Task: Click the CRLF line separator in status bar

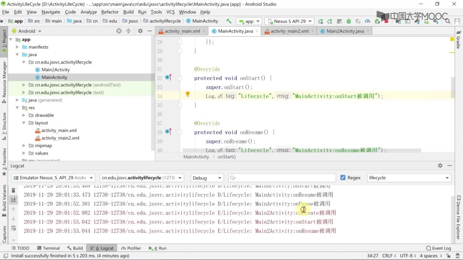Action: pyautogui.click(x=387, y=256)
